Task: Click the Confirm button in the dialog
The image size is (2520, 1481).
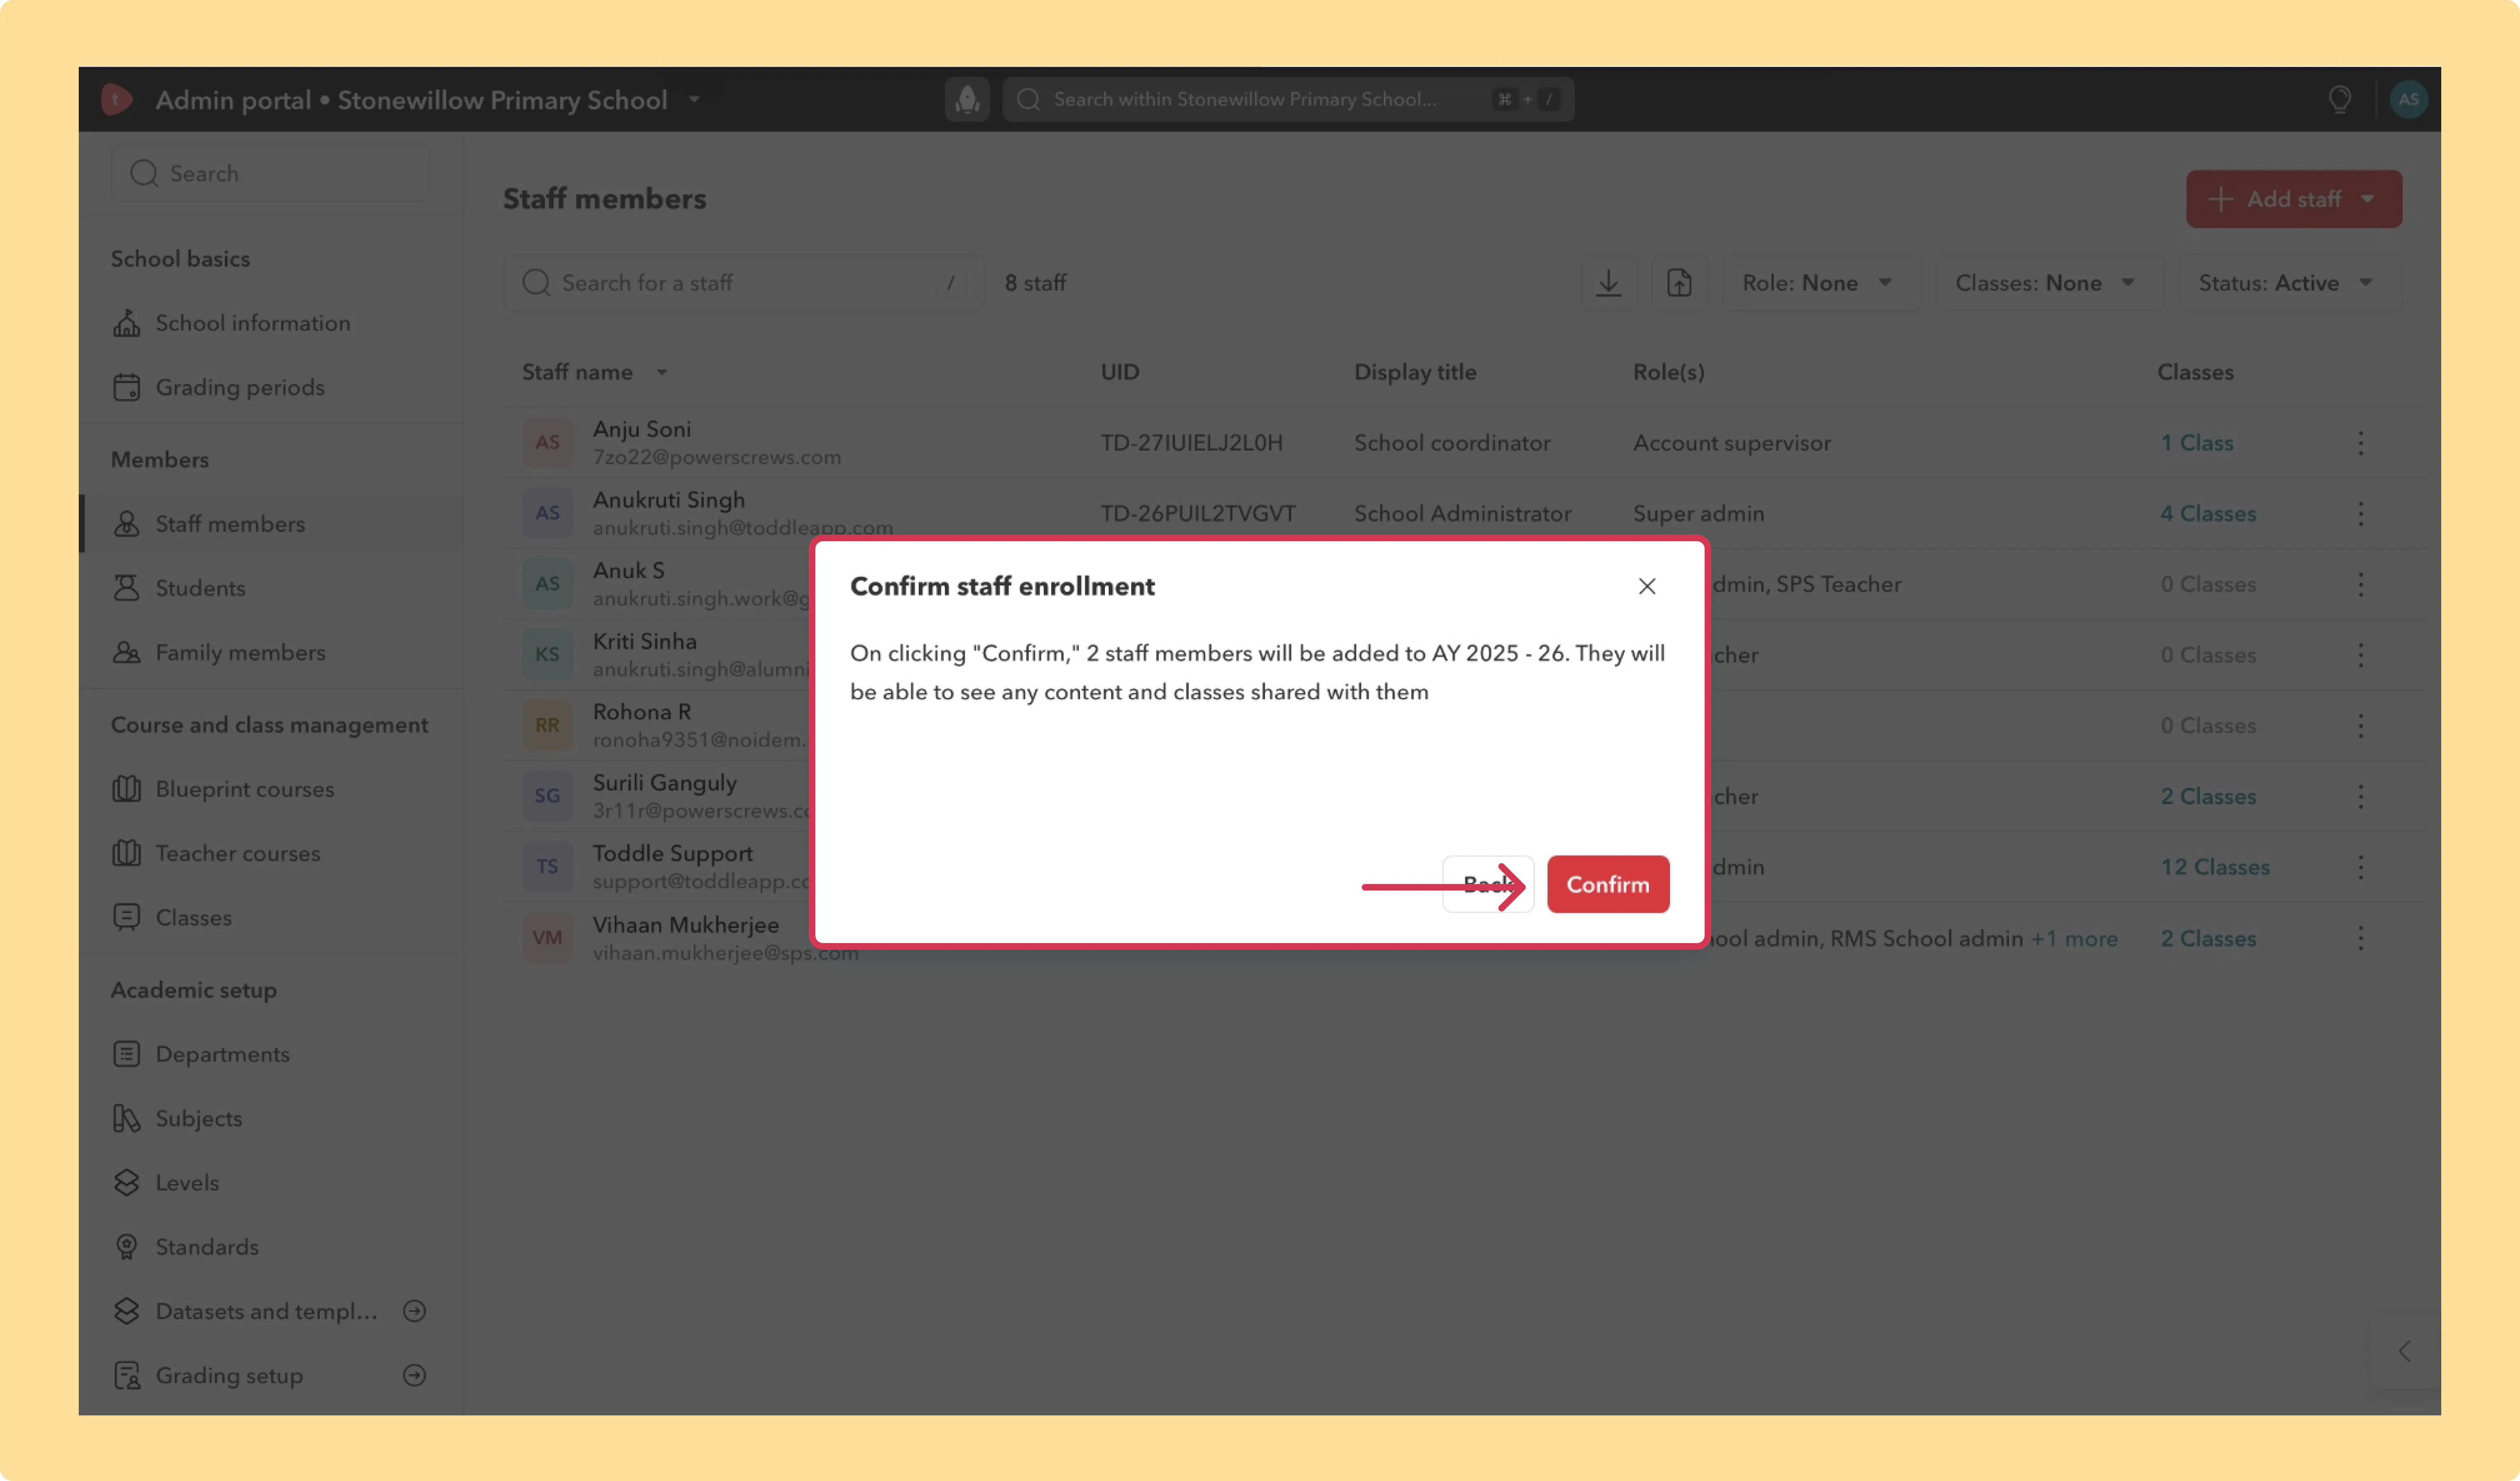Action: click(1607, 884)
